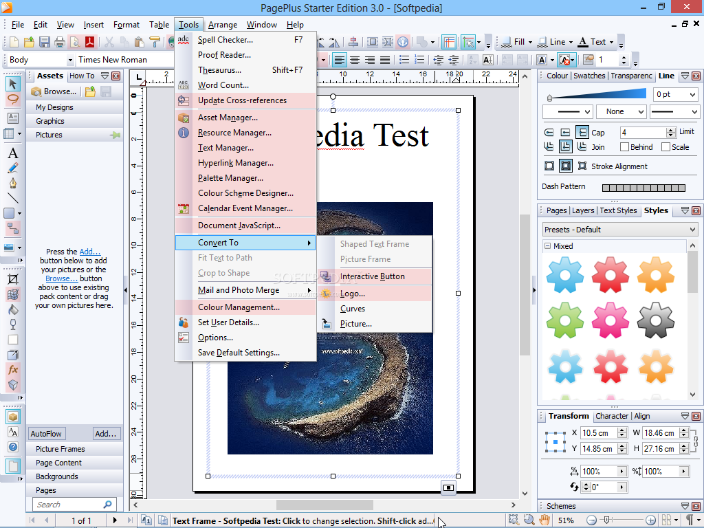This screenshot has height=528, width=704.
Task: Collapse the Mixed styles group
Action: click(x=547, y=246)
